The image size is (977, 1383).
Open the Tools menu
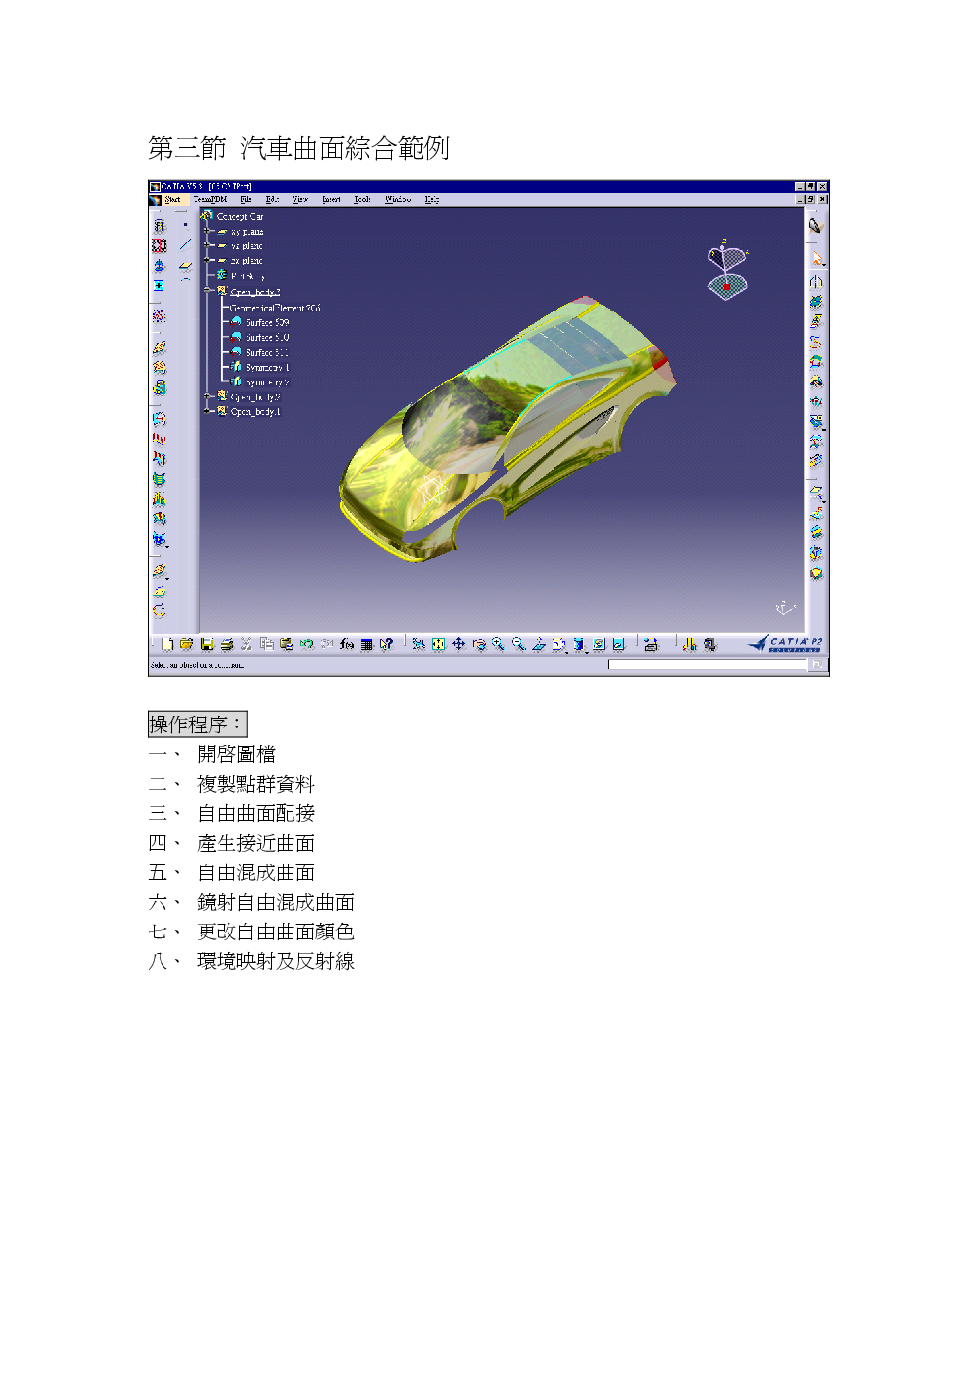(x=362, y=199)
